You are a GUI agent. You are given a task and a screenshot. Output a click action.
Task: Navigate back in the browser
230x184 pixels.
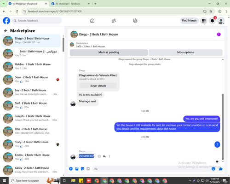4,11
